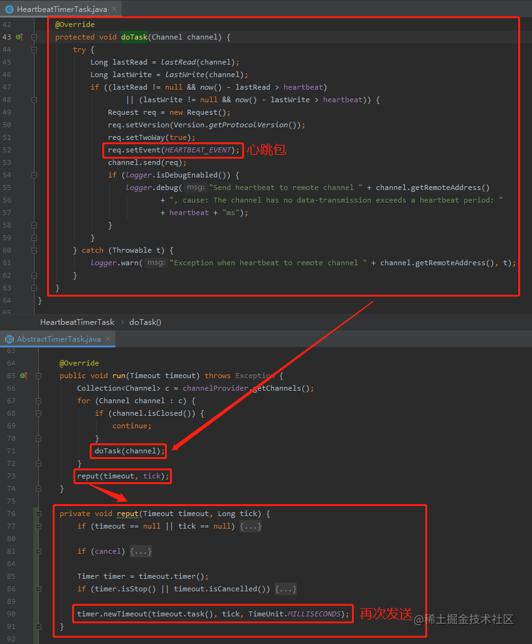
Task: Click the abstract class icon on AbstractTimerTask.java tab
Action: click(9, 339)
